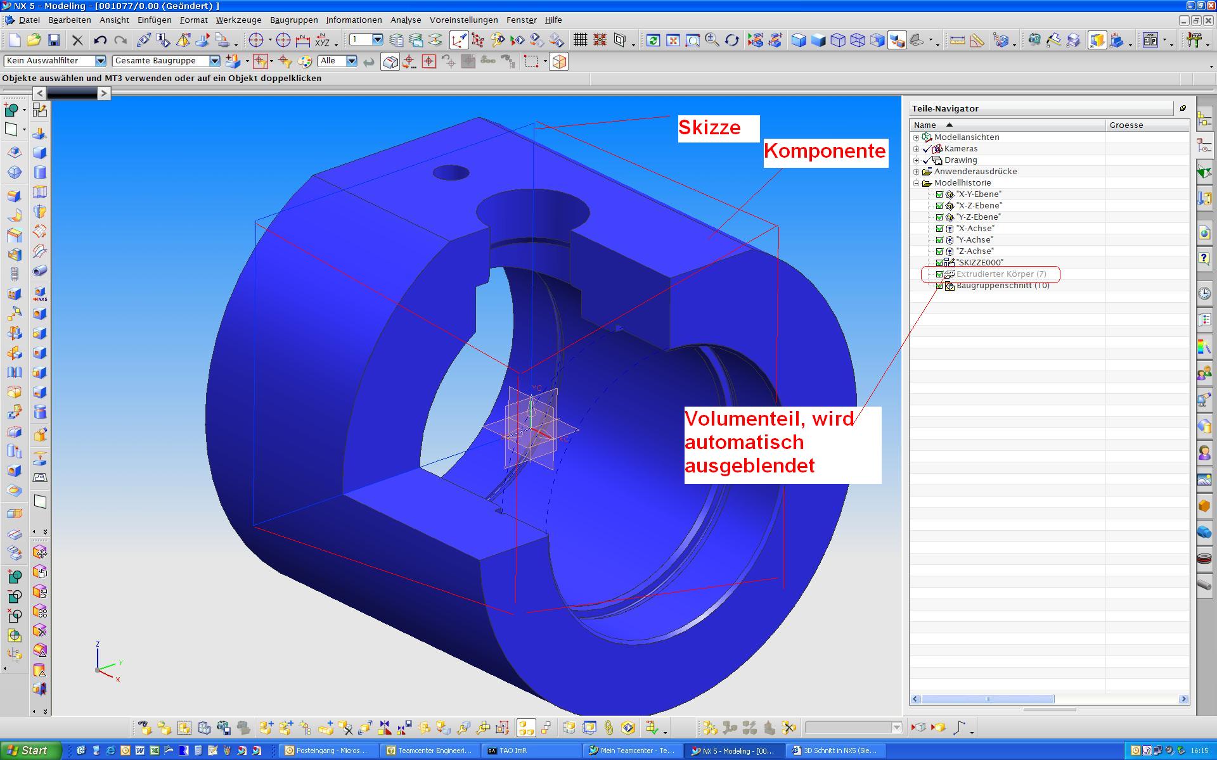Open the Kein Auswahlfilter dropdown
Screen dimensions: 1217x760
point(100,61)
